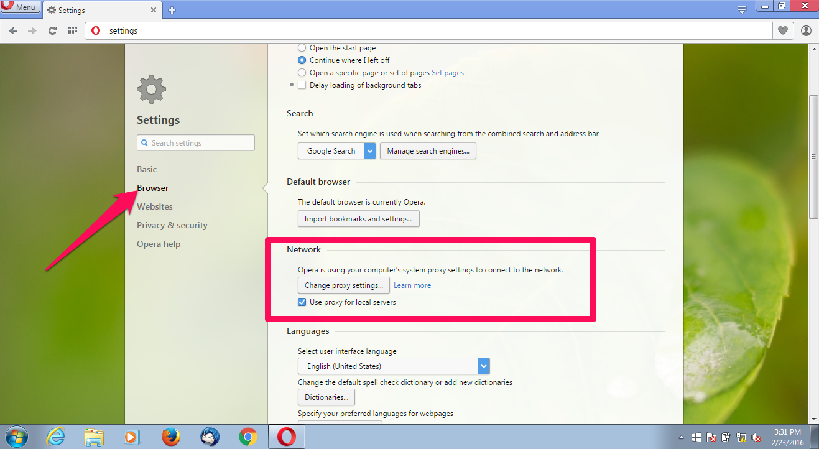Show hidden system tray icons
The height and width of the screenshot is (449, 819).
682,437
